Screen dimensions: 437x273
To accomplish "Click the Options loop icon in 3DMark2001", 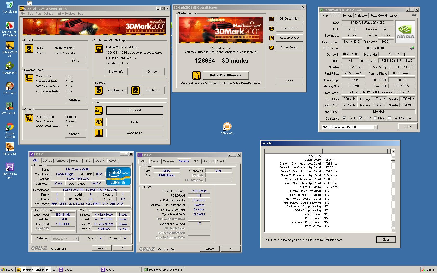I will pyautogui.click(x=29, y=118).
